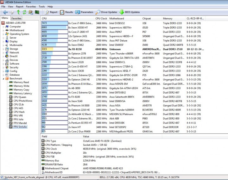Viewport: 228px width, 180px height.
Task: Select the Database tree item
Action: 15,75
